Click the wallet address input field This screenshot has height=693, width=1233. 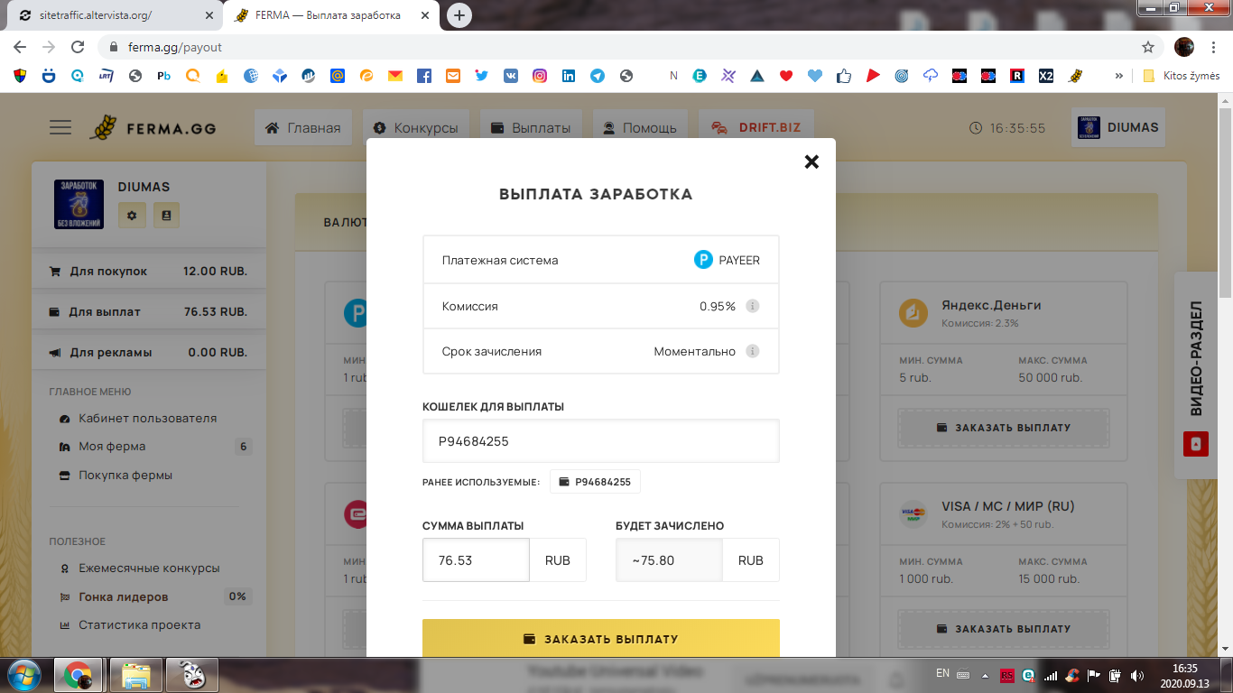coord(600,441)
